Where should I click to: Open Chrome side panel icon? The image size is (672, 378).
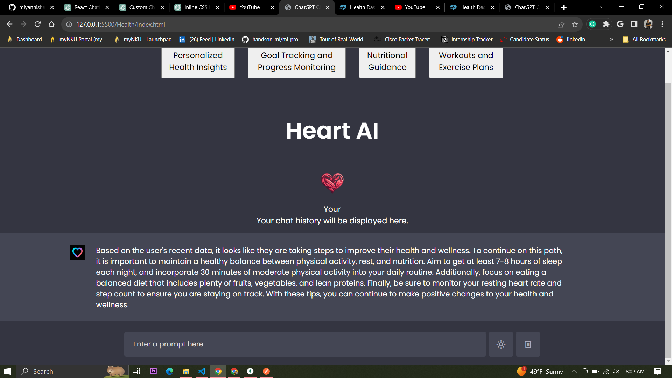tap(634, 24)
